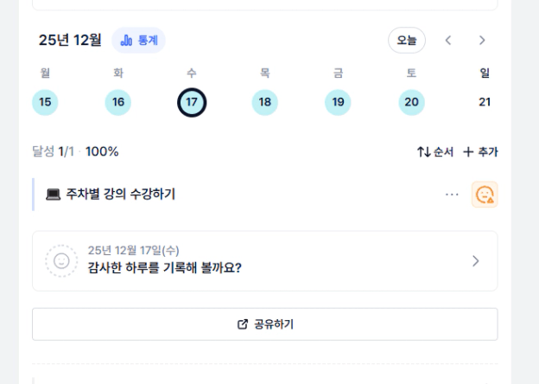
Task: Open the three-dot menu for the task
Action: pos(452,195)
